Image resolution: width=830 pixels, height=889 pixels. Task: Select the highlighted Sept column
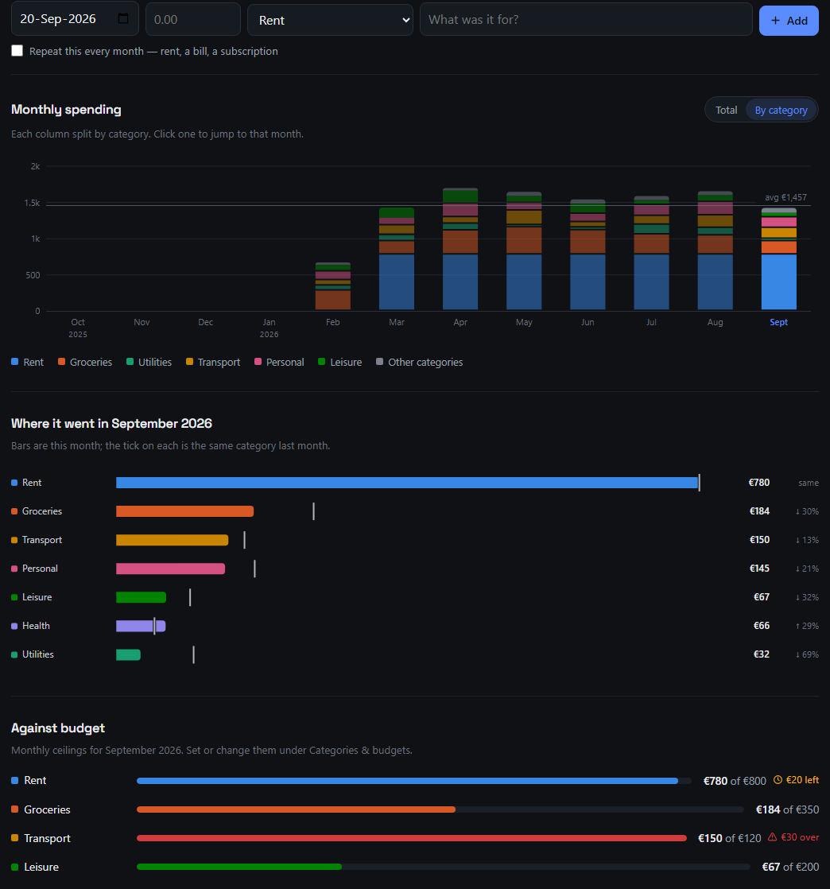778,259
